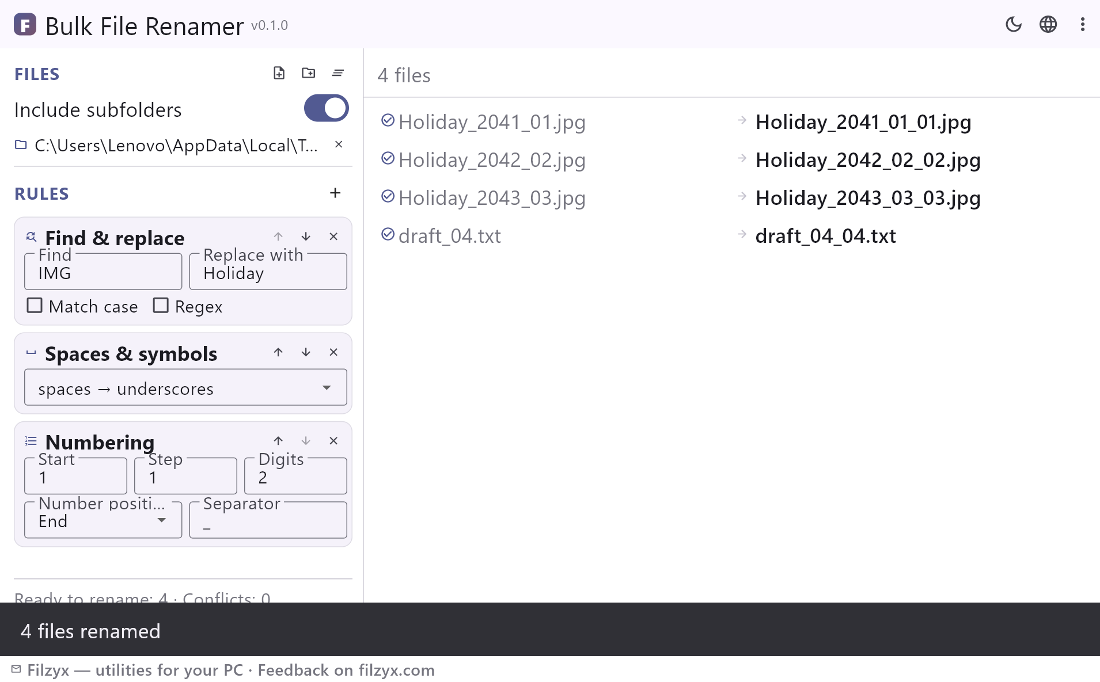
Task: Edit the Separator field
Action: 268,520
